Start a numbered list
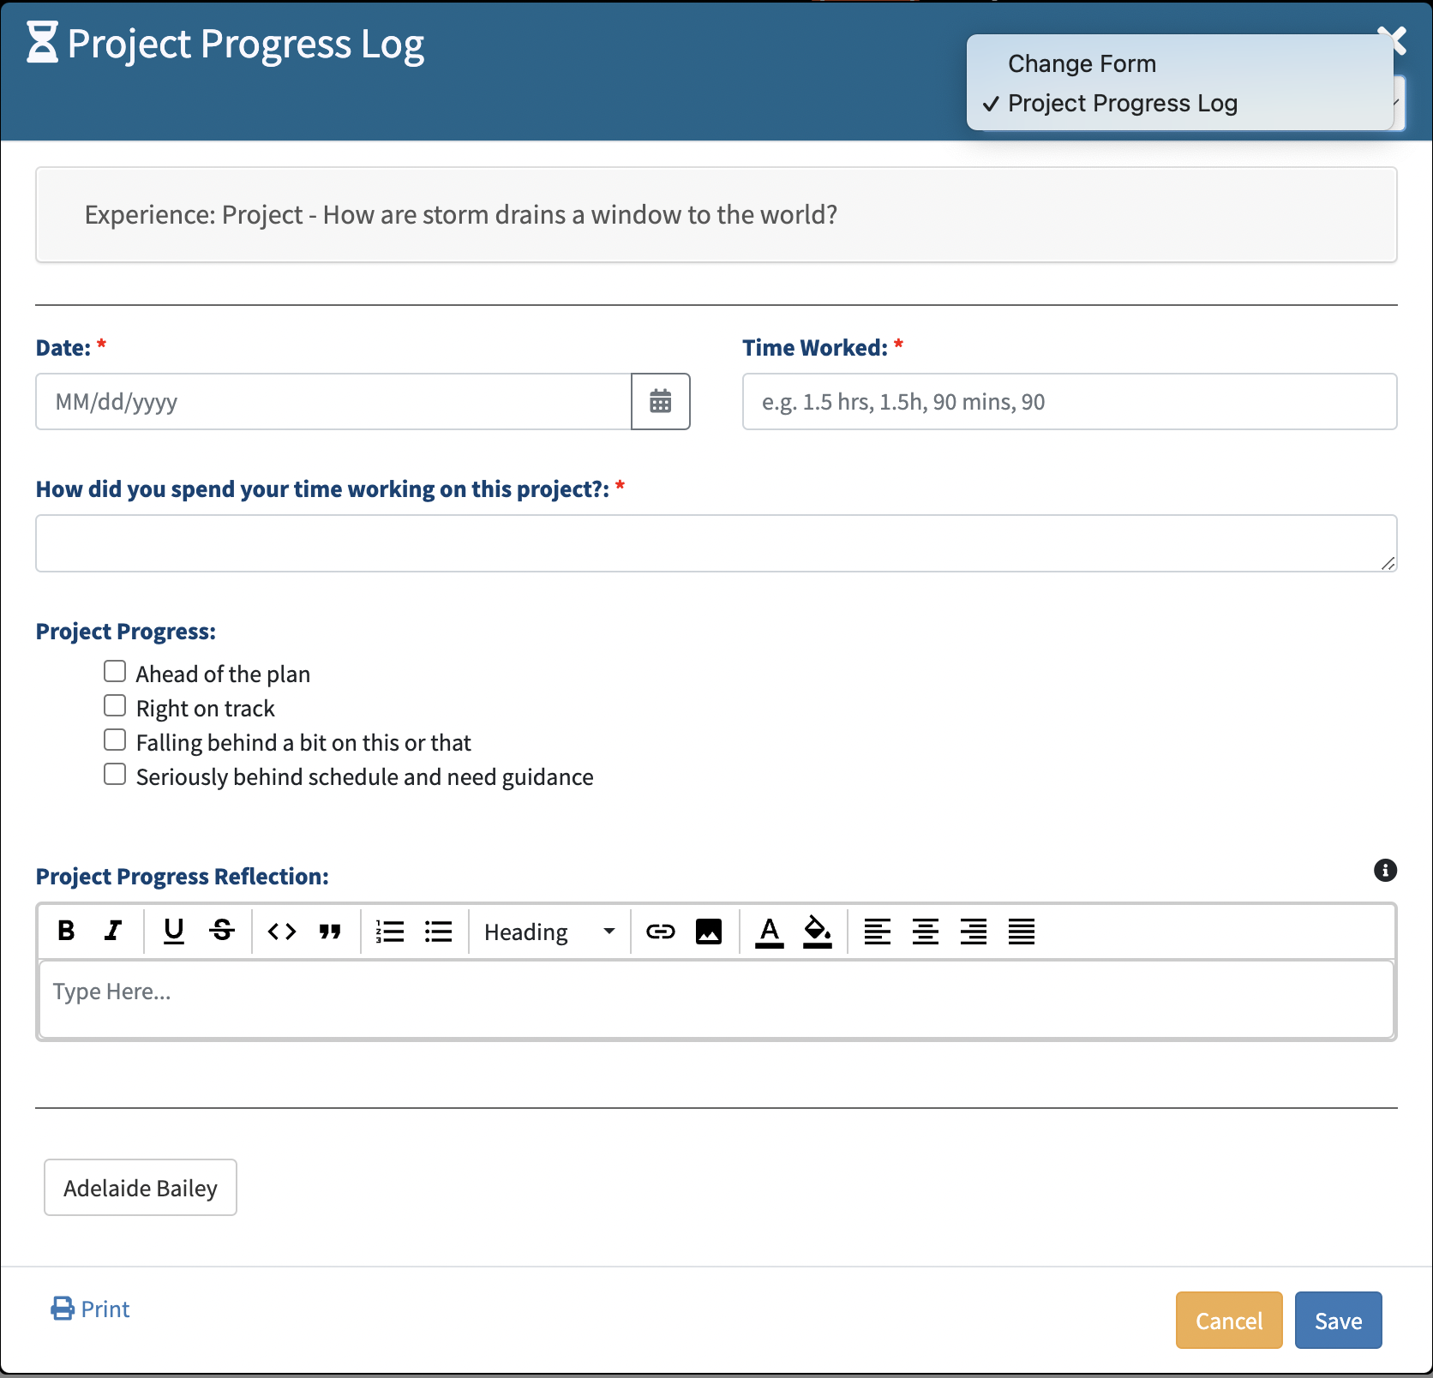This screenshot has height=1378, width=1433. 390,931
